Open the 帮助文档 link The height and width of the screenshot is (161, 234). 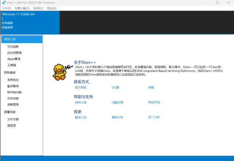click(x=154, y=102)
